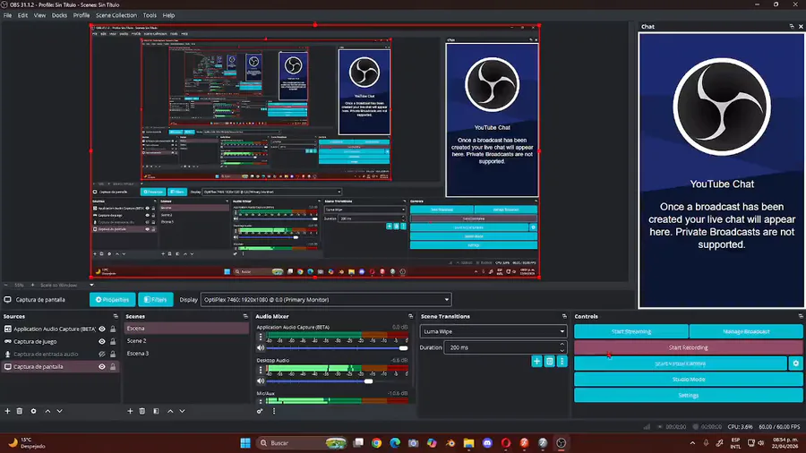Add a scene transition with plus icon
Viewport: 806px width, 453px height.
536,362
